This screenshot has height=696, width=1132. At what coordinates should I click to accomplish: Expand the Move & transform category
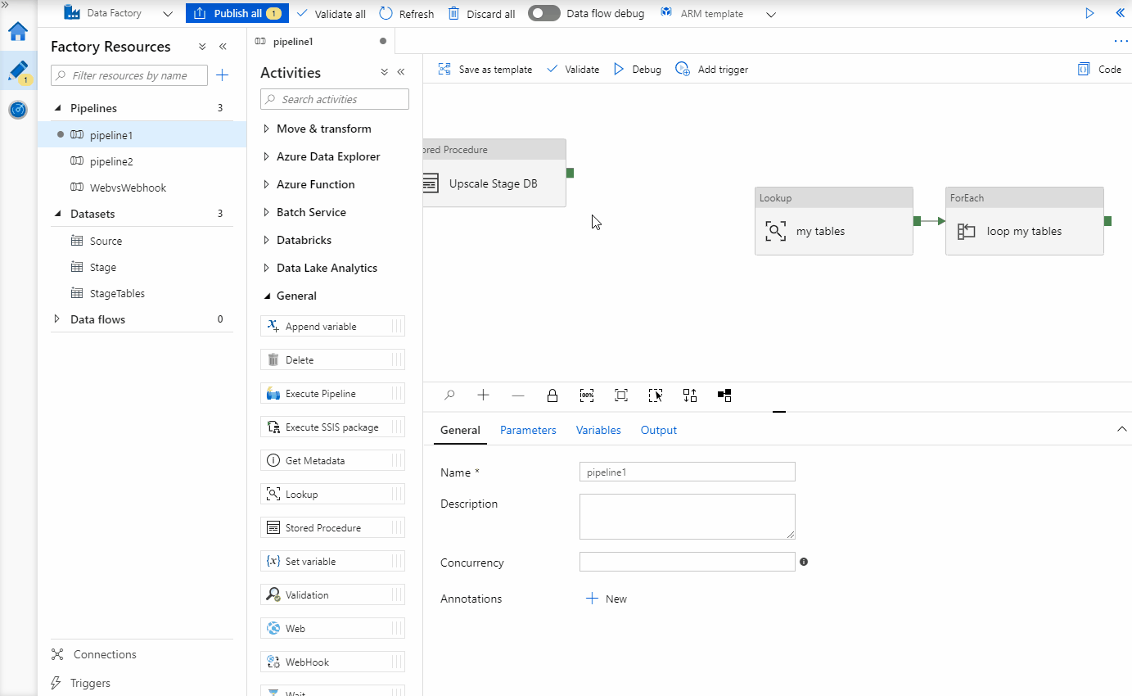323,129
